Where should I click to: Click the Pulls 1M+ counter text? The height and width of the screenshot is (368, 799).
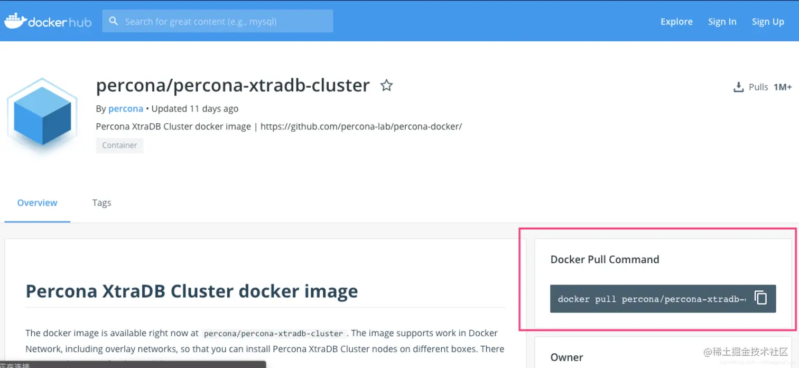point(770,87)
